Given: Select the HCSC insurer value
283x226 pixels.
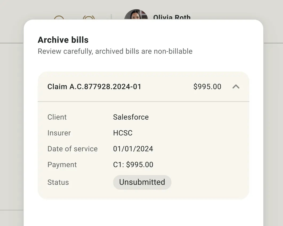Looking at the screenshot, I should tap(123, 133).
